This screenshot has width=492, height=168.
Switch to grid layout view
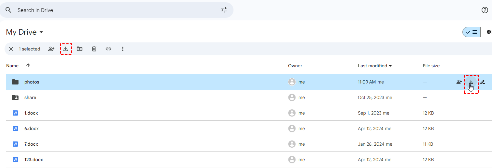click(488, 32)
